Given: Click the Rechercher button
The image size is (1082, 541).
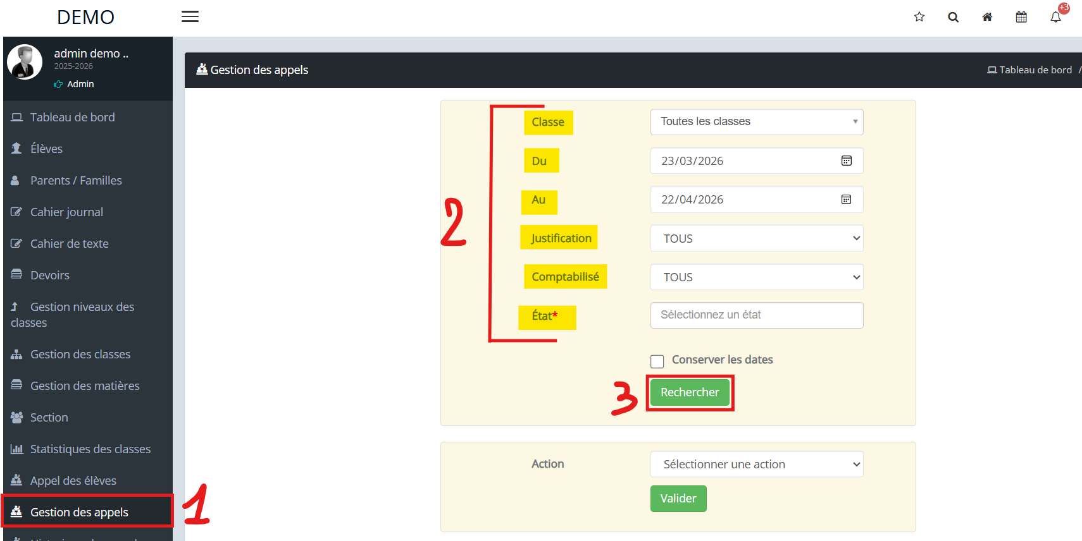Looking at the screenshot, I should click(x=690, y=392).
